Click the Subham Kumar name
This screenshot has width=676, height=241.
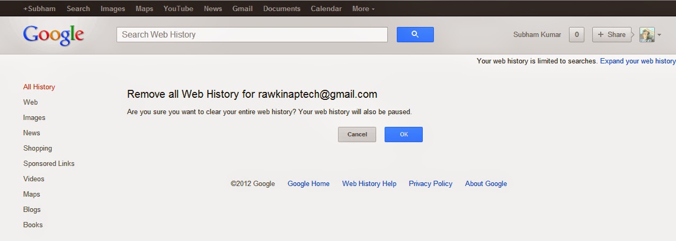pyautogui.click(x=537, y=34)
